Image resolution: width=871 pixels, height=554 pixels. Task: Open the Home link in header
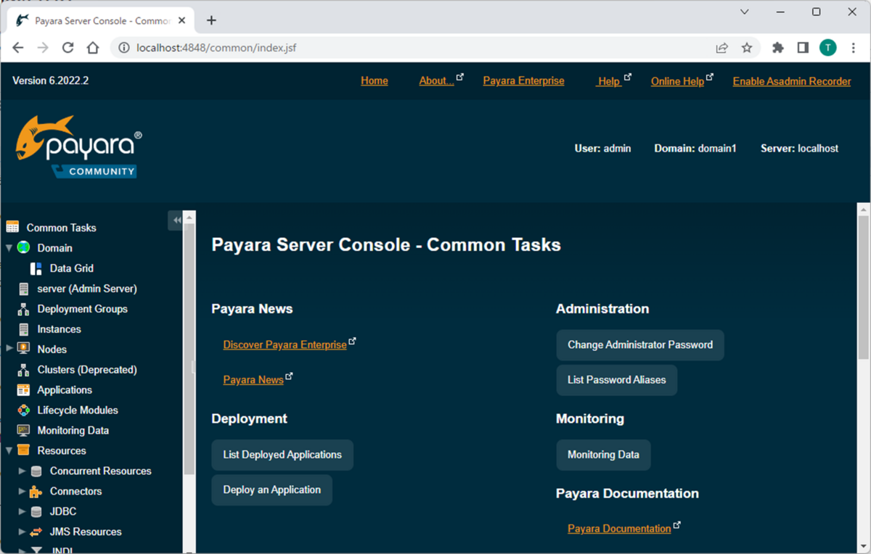point(375,80)
